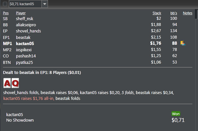The height and width of the screenshot is (131, 198).
Task: Click the red all-in action text
Action: 29,98
